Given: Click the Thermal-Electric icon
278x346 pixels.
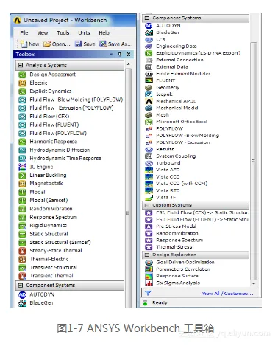Looking at the screenshot, I should coord(22,259).
